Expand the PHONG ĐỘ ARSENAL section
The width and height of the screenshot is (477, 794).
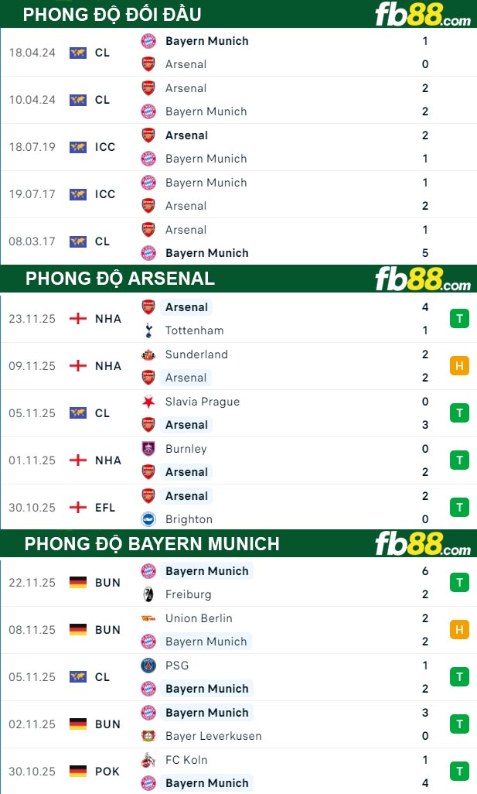point(120,279)
